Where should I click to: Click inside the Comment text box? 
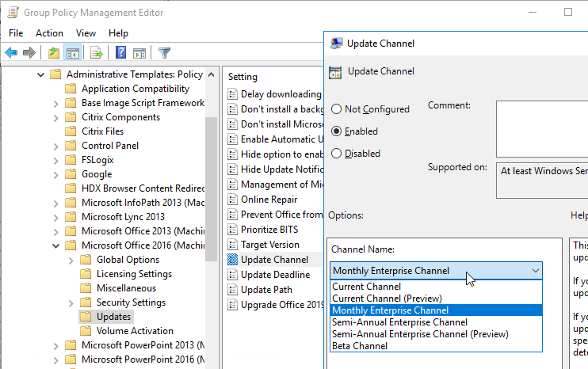542,129
